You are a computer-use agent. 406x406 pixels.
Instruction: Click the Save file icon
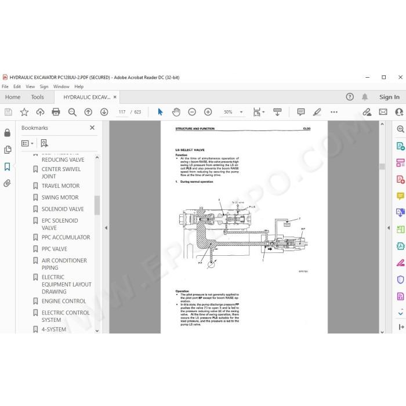(x=8, y=112)
